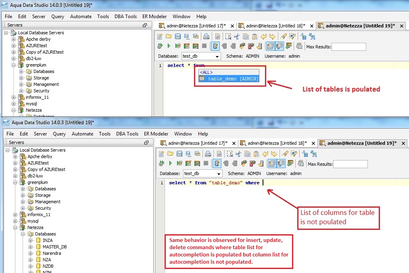Select <ALL> entry in autocomplete popup

coord(229,72)
